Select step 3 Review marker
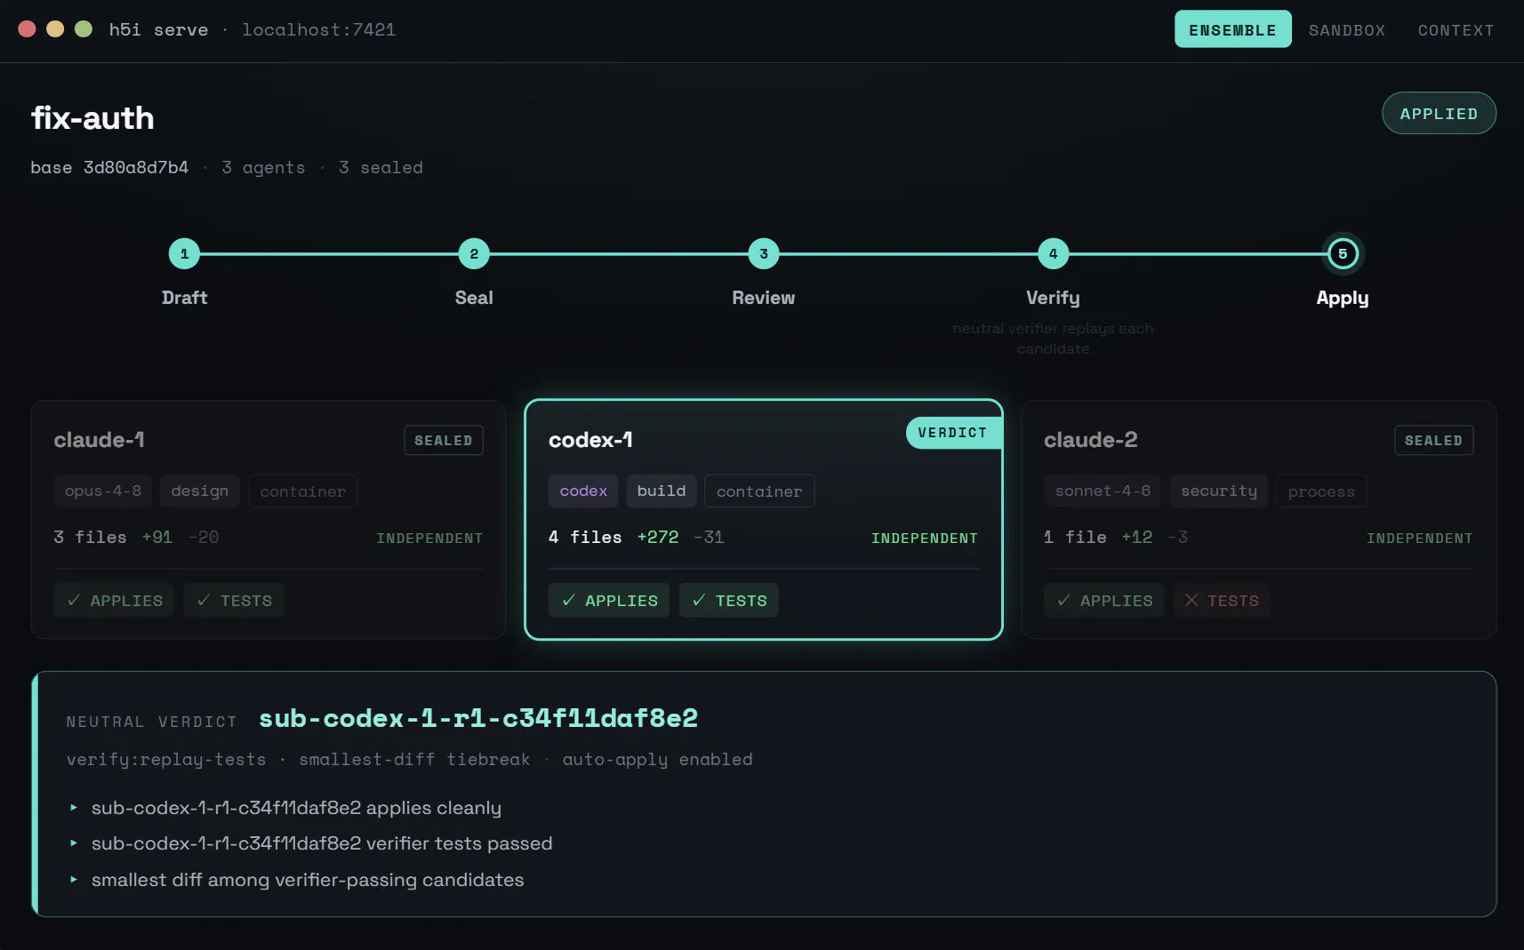The height and width of the screenshot is (950, 1524). pos(764,254)
